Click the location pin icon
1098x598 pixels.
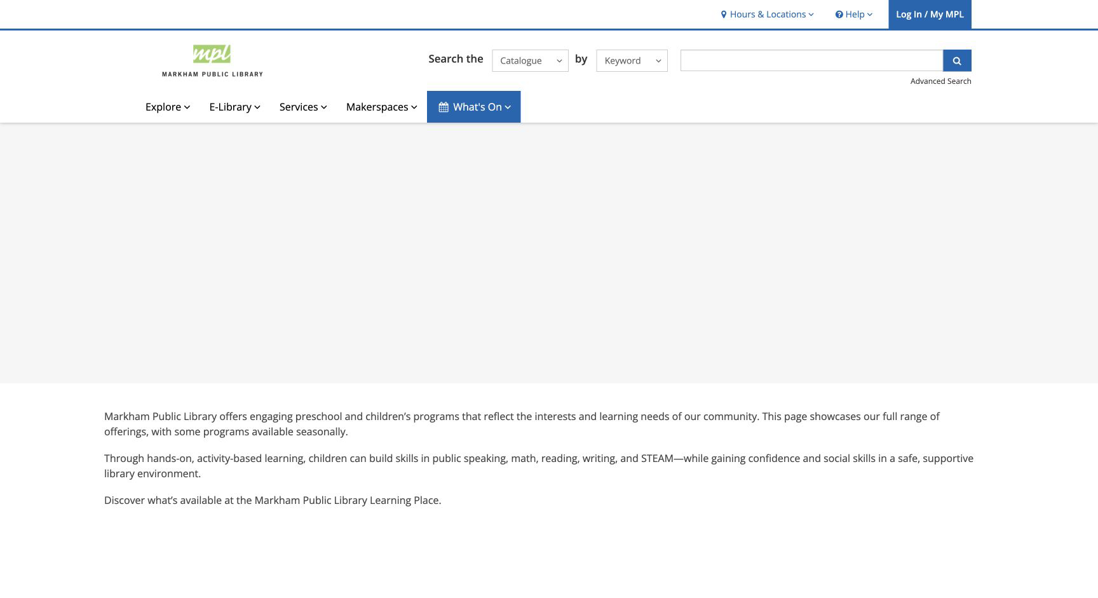[x=724, y=15]
